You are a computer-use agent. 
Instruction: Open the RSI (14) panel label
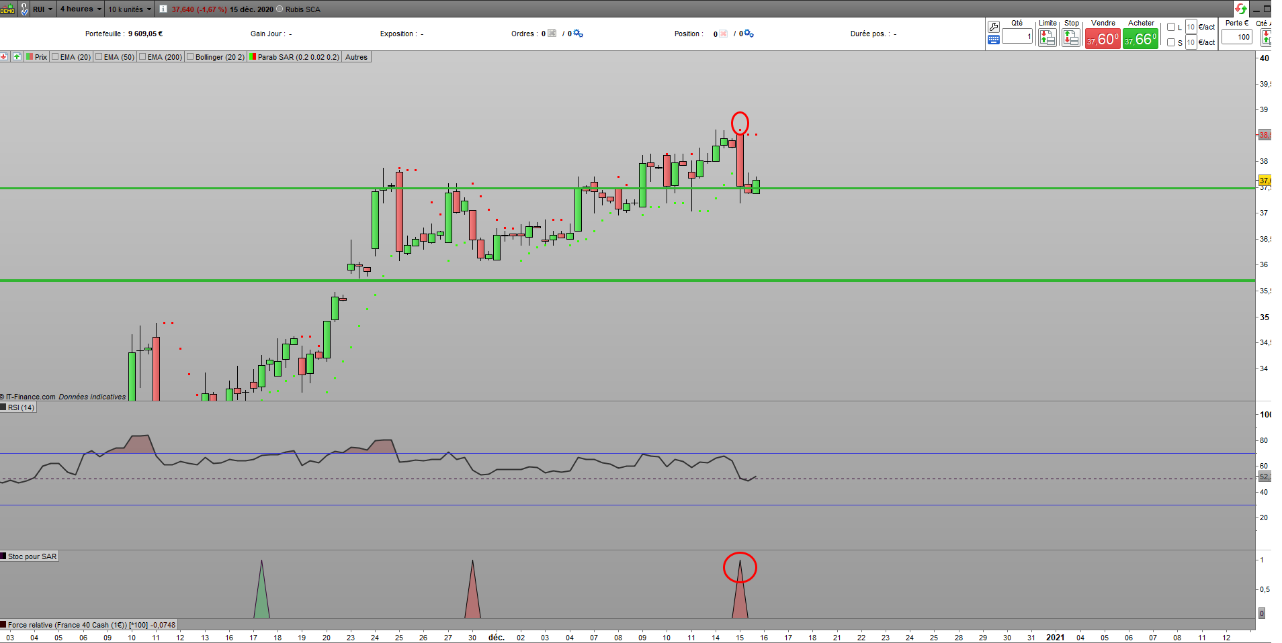(x=21, y=407)
